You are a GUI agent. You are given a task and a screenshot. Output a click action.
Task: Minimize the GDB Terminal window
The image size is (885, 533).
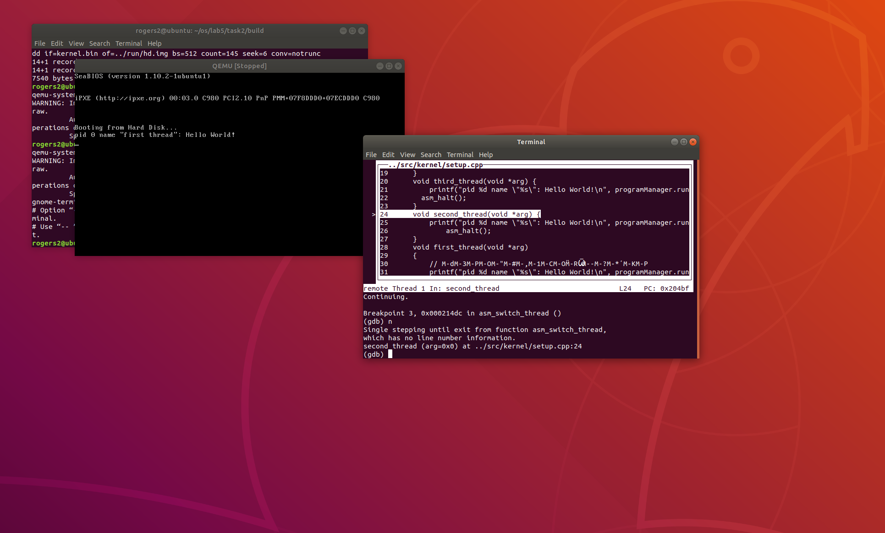pyautogui.click(x=674, y=142)
